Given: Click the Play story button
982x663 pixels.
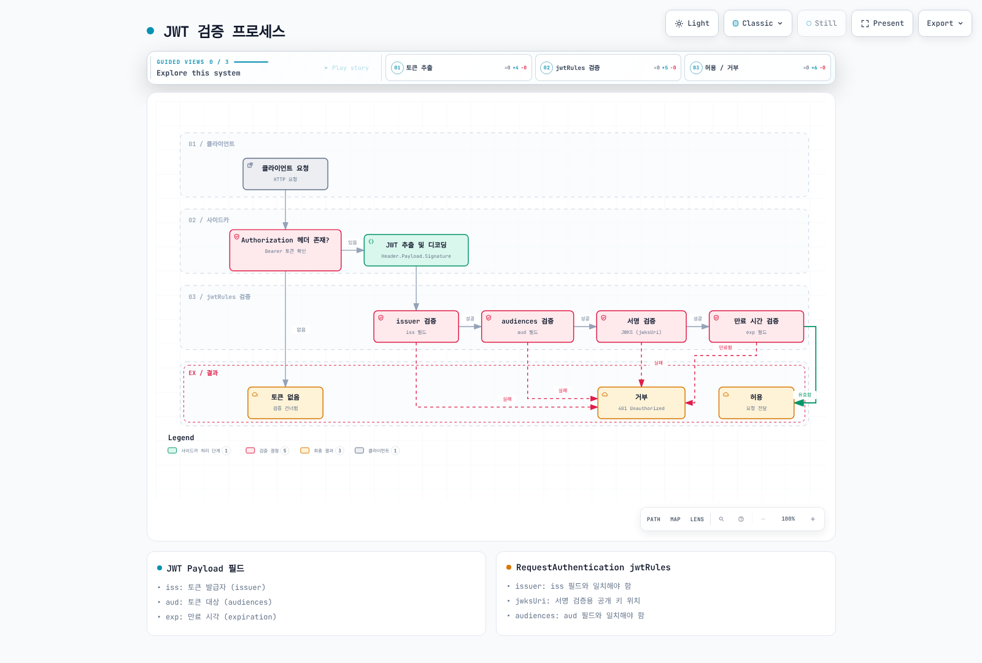Looking at the screenshot, I should click(x=347, y=68).
